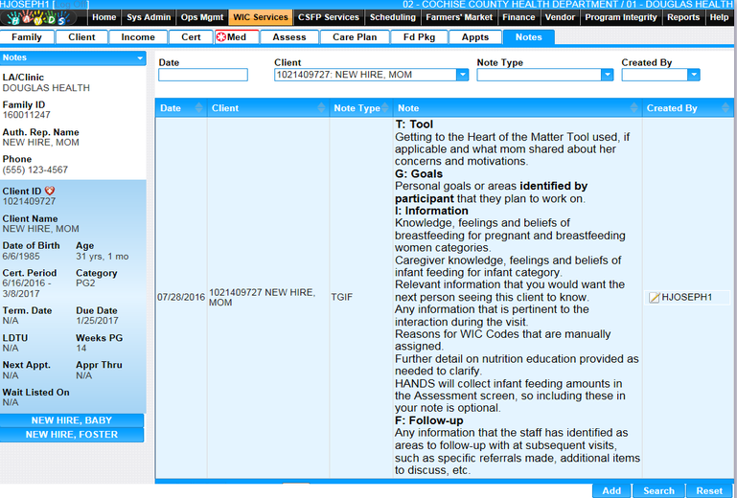Screen dimensions: 737x498
Task: Focus the Date filter input field
Action: 202,75
